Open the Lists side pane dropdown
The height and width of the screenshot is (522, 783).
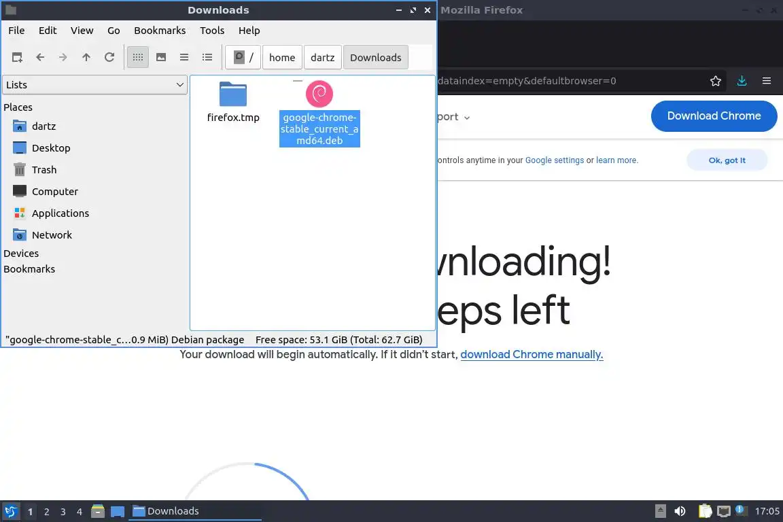click(x=95, y=85)
